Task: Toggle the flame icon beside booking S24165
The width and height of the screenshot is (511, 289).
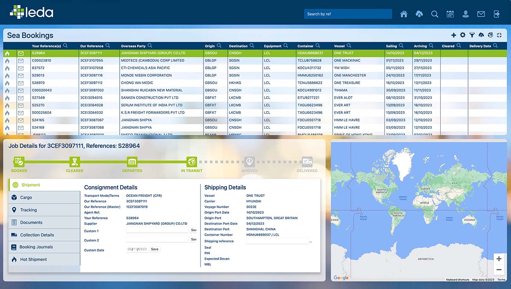Action: tap(7, 120)
